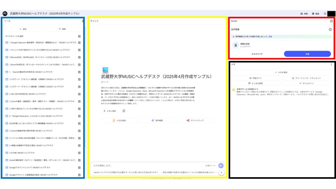Click the 共有 share button

(304, 13)
